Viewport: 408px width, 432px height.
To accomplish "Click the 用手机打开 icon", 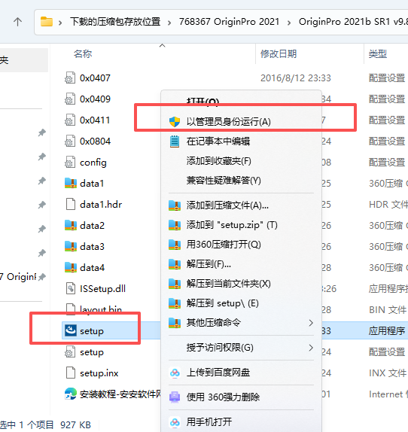I will pyautogui.click(x=175, y=422).
